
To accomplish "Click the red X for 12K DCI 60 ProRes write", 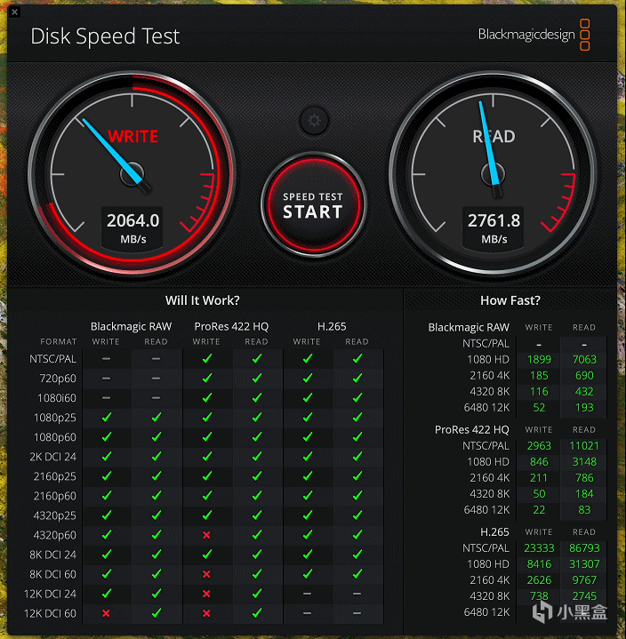I will point(206,613).
